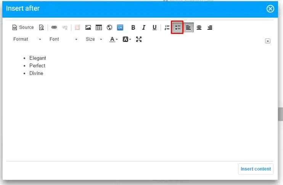Viewport: 283px width, 185px height.
Task: Insert an image with the picture icon
Action: 88,27
